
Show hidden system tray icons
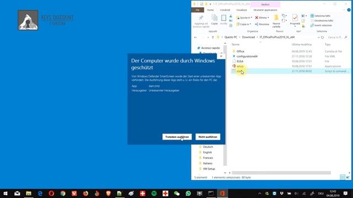pyautogui.click(x=260, y=193)
